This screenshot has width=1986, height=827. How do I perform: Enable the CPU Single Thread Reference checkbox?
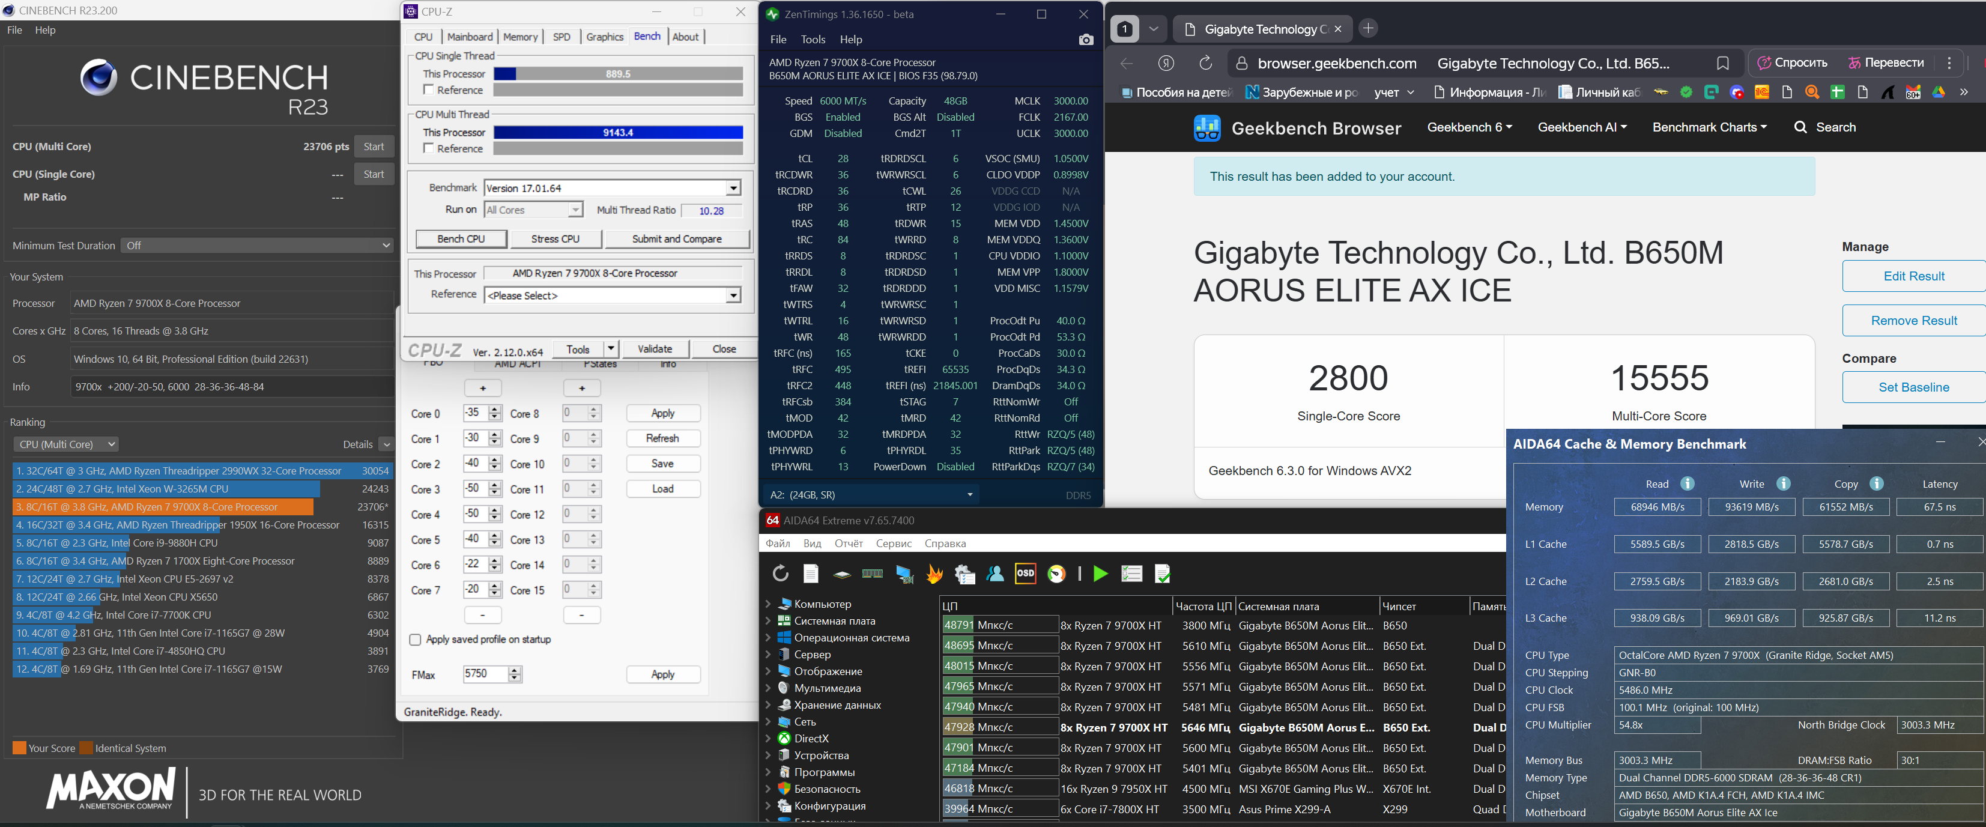click(429, 90)
